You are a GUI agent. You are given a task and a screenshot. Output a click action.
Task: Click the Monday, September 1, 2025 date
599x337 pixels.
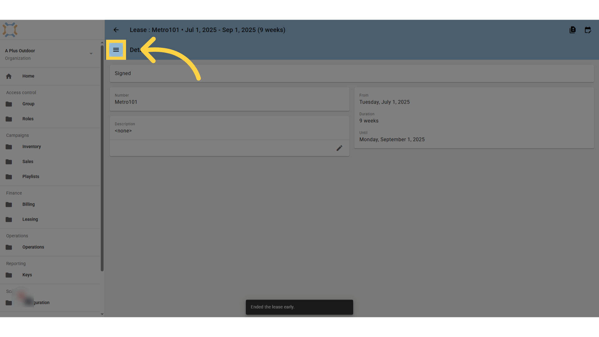(x=392, y=139)
